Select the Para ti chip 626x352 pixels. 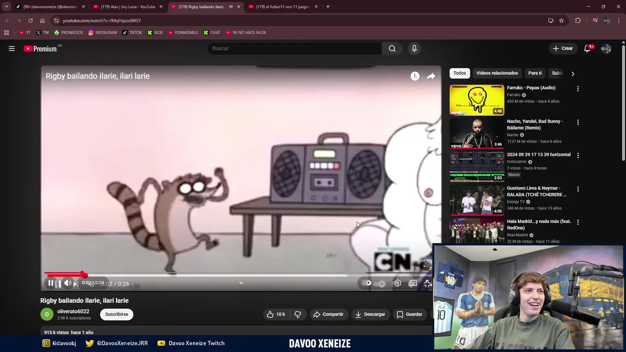(535, 73)
